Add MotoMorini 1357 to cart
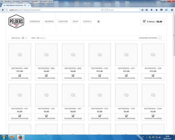This screenshot has height=140, width=175. 126,77
